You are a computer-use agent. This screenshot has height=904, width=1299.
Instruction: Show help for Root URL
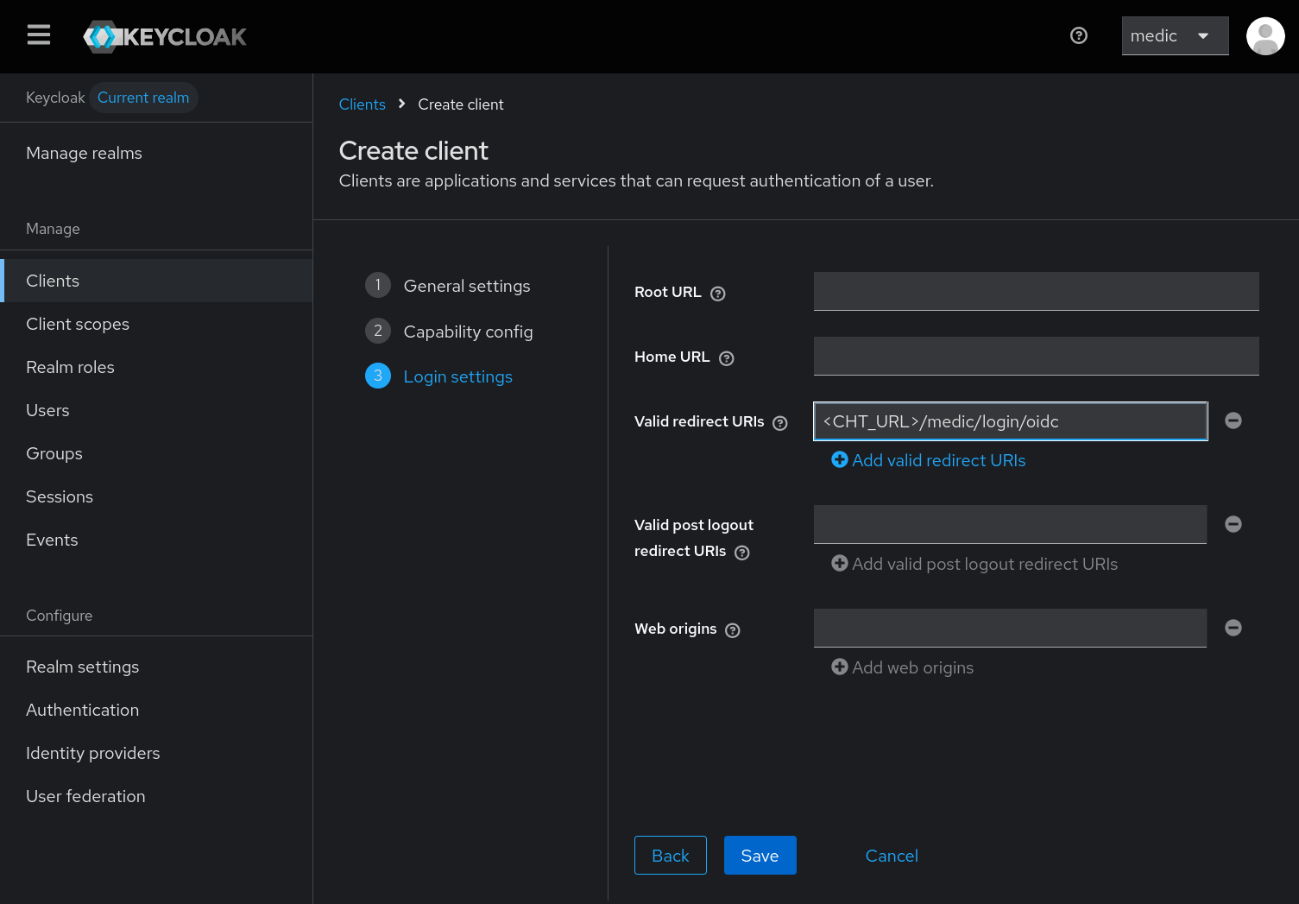click(x=717, y=294)
